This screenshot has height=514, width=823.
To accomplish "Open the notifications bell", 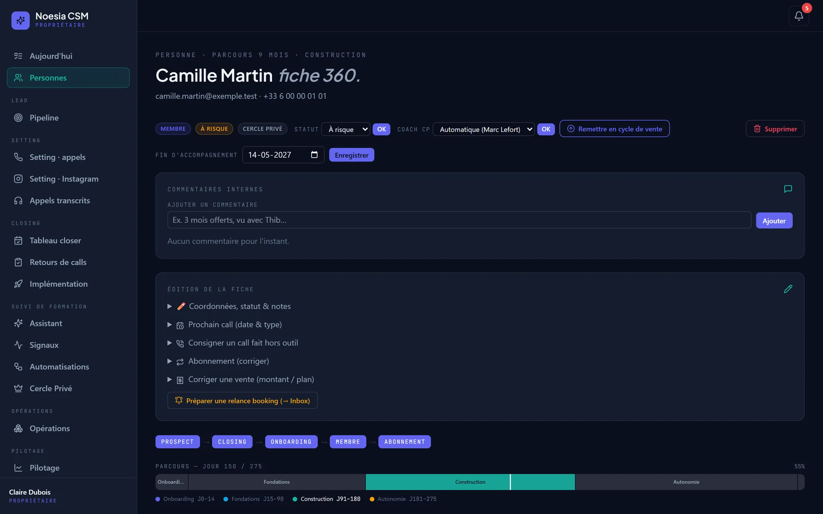I will click(799, 16).
